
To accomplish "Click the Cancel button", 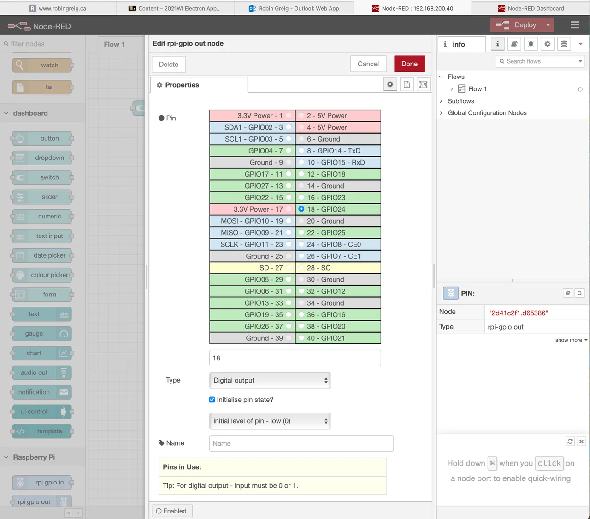I will click(x=368, y=64).
